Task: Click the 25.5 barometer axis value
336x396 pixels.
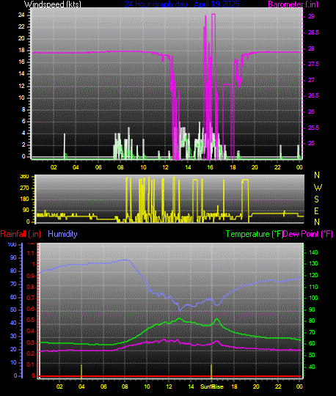Action: tap(313, 128)
